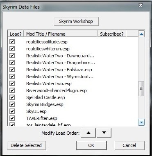Click the Load? column header
Viewport: 152px width, 156px height.
click(16, 34)
